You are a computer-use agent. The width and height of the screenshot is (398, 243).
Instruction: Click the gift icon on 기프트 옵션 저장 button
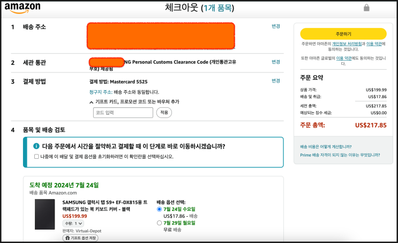[x=67, y=238]
